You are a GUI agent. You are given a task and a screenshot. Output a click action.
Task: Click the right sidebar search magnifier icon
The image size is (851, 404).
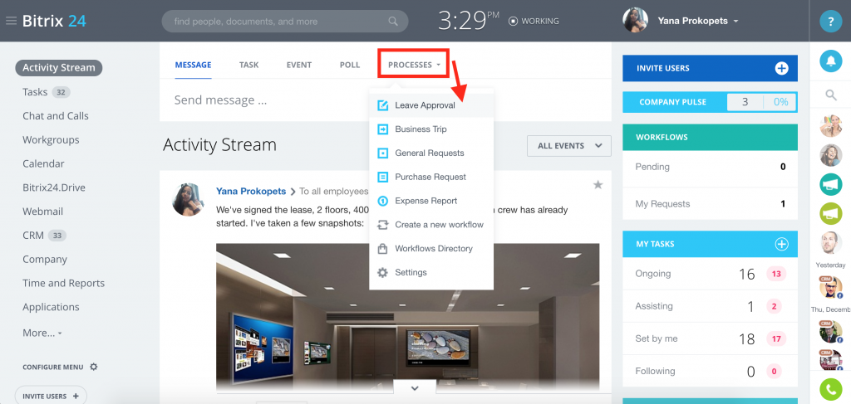coord(830,95)
